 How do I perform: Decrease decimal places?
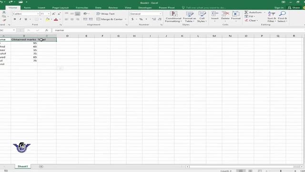click(160, 19)
